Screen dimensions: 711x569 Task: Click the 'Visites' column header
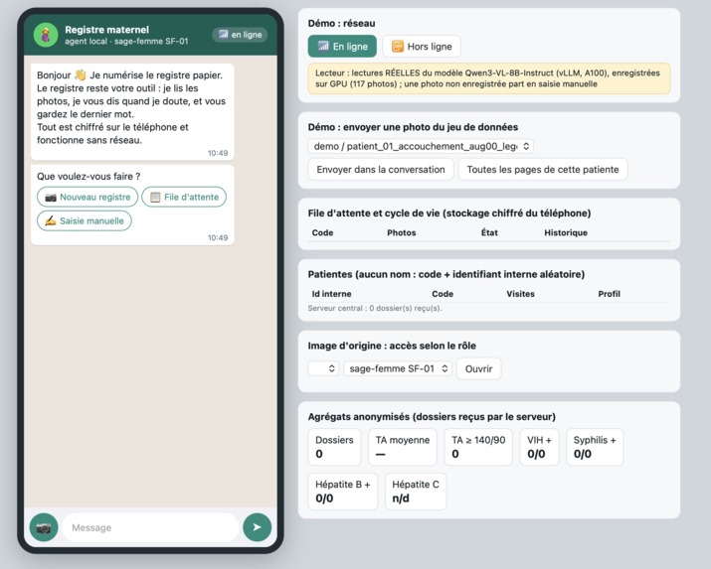click(520, 294)
